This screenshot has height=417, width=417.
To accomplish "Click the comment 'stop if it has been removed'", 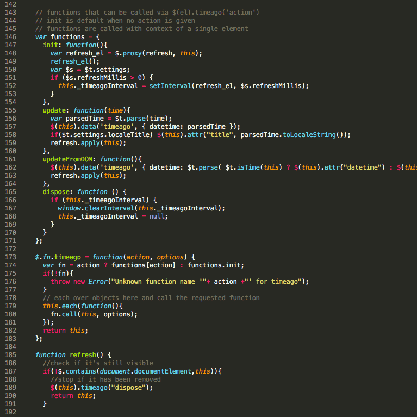I will 105,379.
